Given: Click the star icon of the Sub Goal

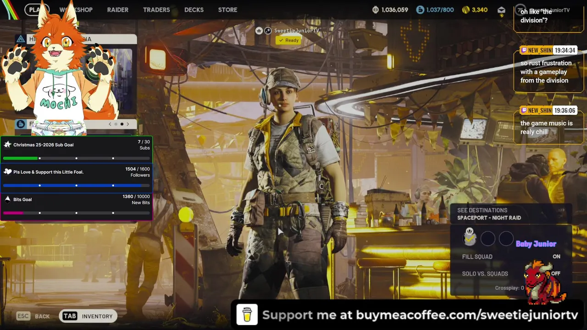Looking at the screenshot, I should coord(7,144).
